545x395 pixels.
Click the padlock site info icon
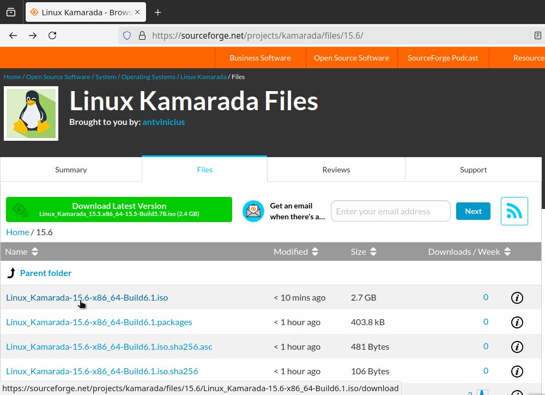pos(142,35)
